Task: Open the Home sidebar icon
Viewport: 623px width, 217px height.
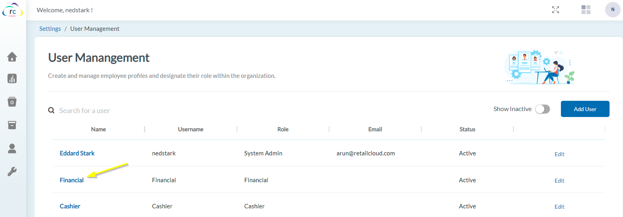Action: click(12, 57)
